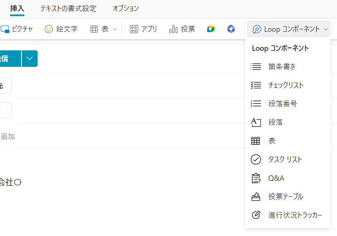Select 箇条書き bulleted list component
The width and height of the screenshot is (337, 236).
tap(288, 66)
